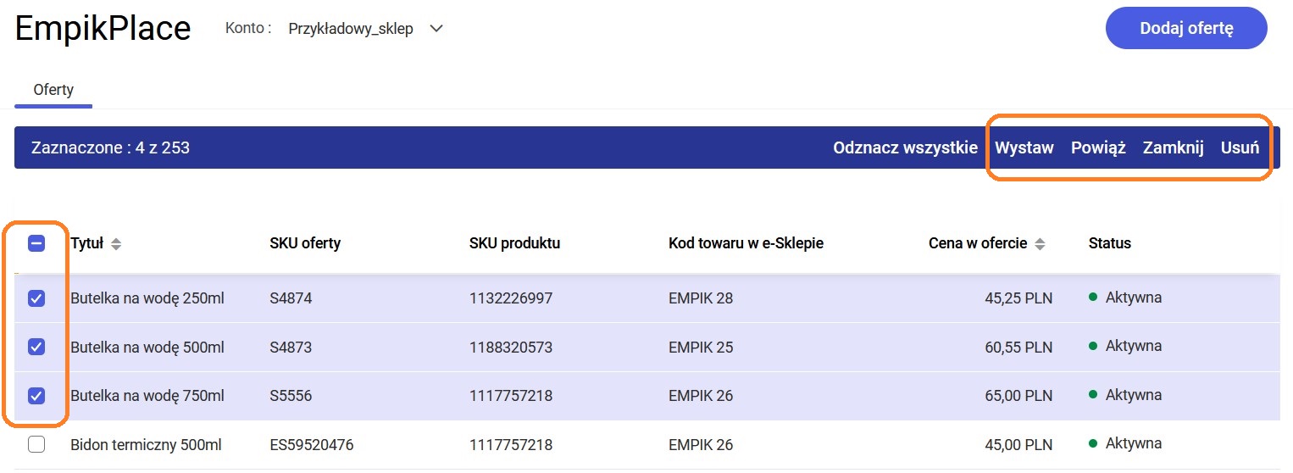1293x473 pixels.
Task: Uncheck Butelka na wodę 250ml checkbox
Action: pos(36,298)
